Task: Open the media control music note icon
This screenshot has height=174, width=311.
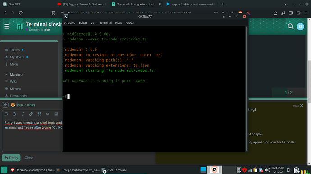Action: (283, 13)
